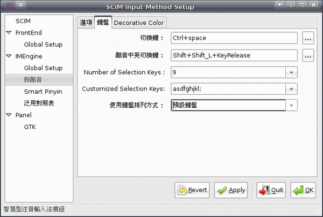Focus the selection keys number field showing 9
The height and width of the screenshot is (217, 323).
point(228,72)
